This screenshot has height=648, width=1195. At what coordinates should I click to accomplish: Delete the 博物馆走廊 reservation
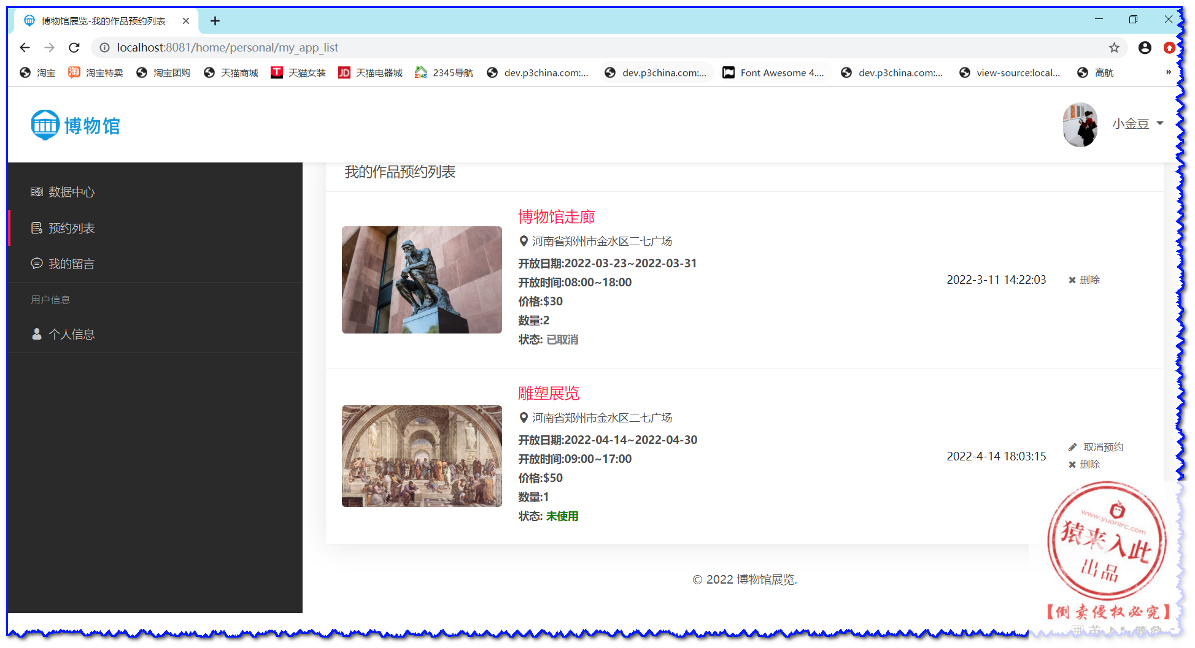pyautogui.click(x=1084, y=280)
